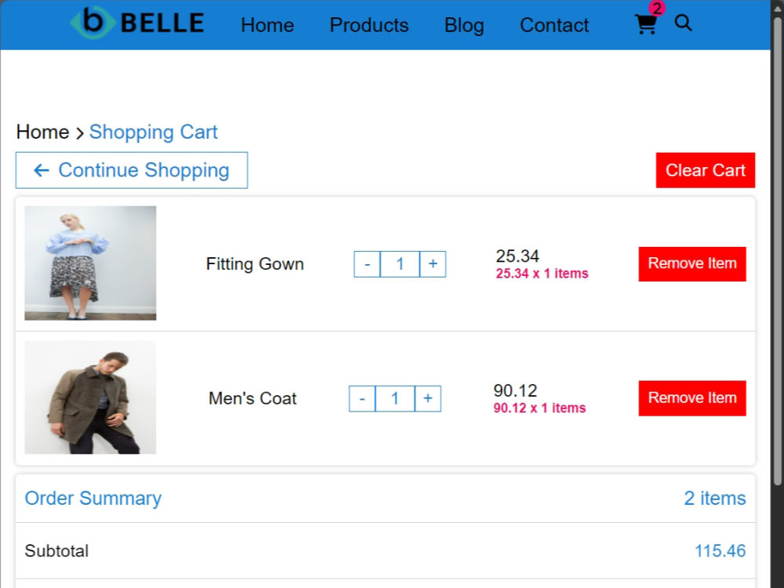Decrease Fitting Gown quantity with minus
Screen dimensions: 784x588
[367, 264]
